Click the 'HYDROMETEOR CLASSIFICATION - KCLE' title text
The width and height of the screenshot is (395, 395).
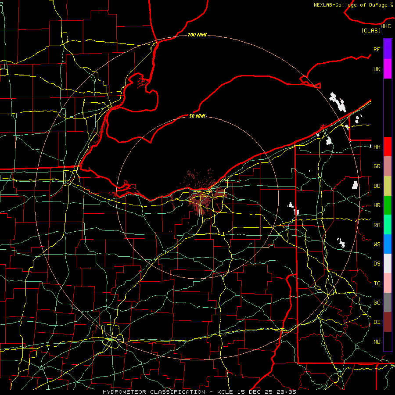pos(168,392)
